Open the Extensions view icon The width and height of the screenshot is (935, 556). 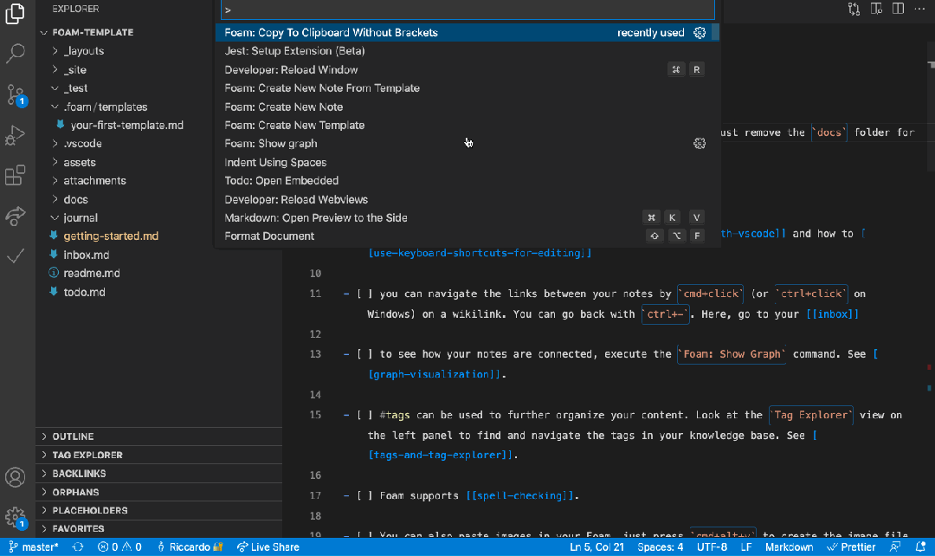16,176
